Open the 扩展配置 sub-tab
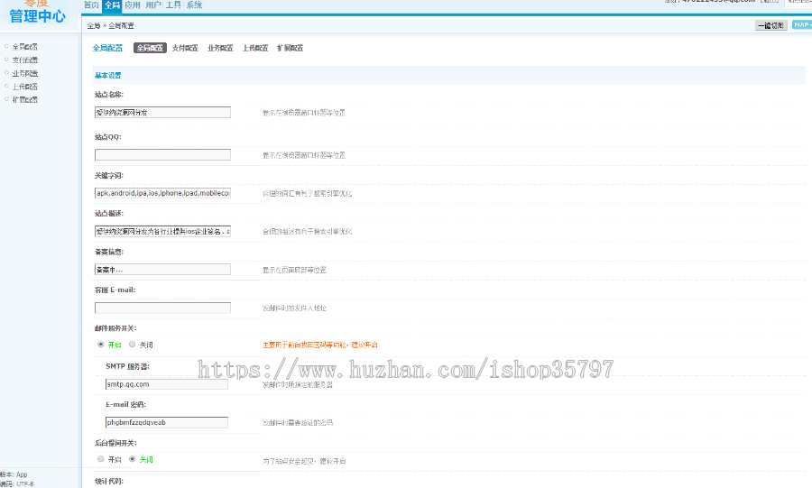The image size is (812, 488). point(290,48)
